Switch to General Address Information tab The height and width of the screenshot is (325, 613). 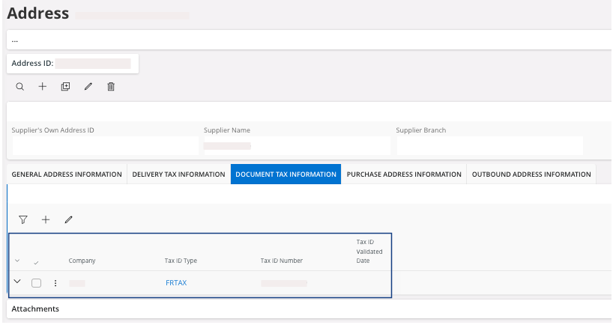[x=67, y=174]
